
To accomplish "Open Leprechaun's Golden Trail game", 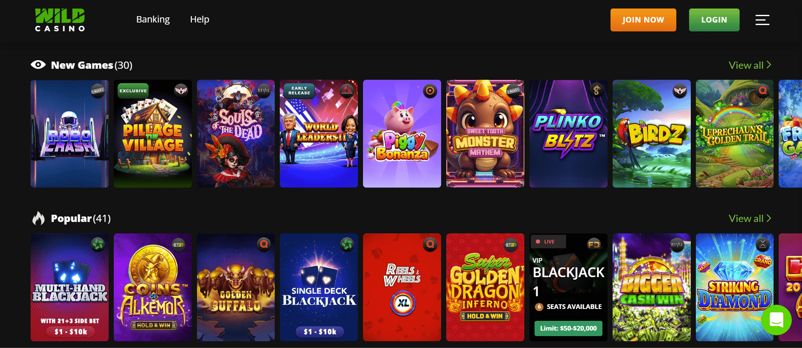I will point(734,134).
